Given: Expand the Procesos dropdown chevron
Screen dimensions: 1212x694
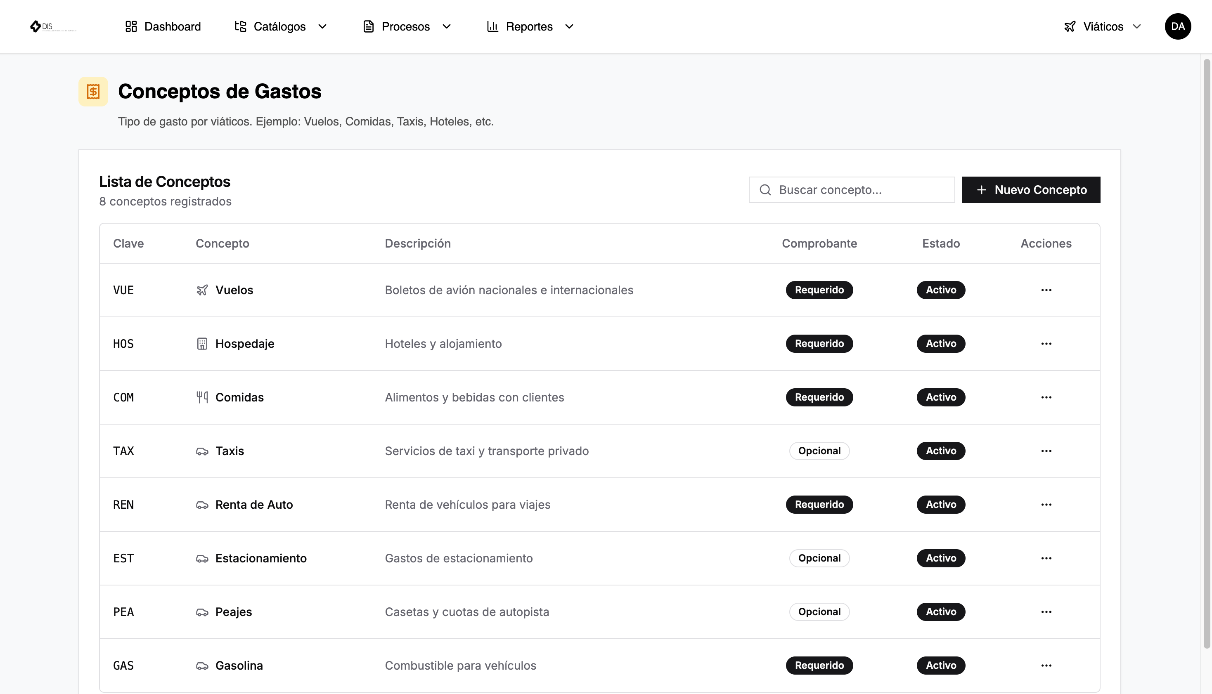Looking at the screenshot, I should (447, 26).
